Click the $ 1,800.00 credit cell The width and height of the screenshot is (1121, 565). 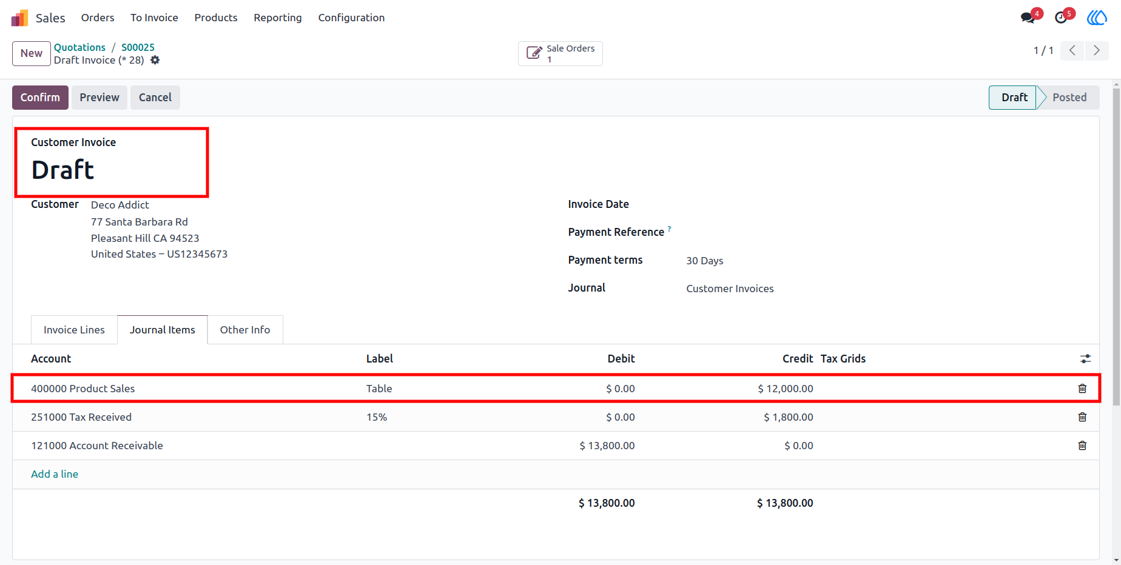pyautogui.click(x=788, y=417)
